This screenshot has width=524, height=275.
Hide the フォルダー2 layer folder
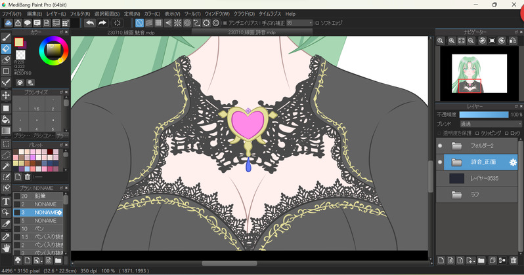point(440,145)
